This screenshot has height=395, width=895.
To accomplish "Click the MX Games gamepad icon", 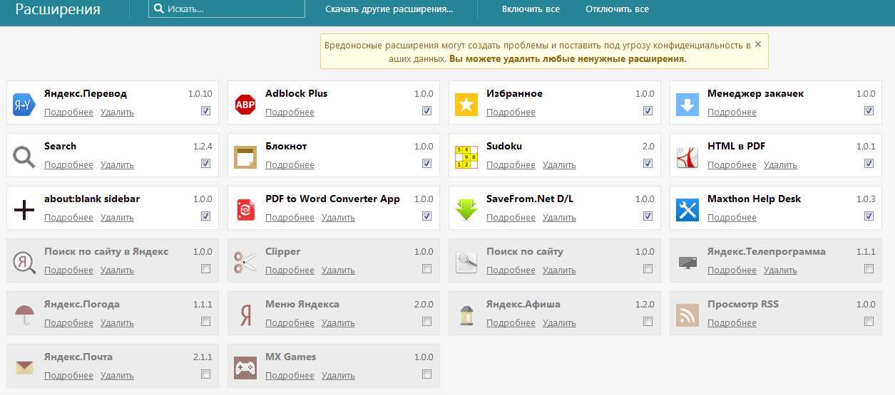I will [245, 368].
